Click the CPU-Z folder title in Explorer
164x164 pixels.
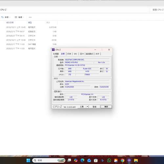[x=3, y=10]
